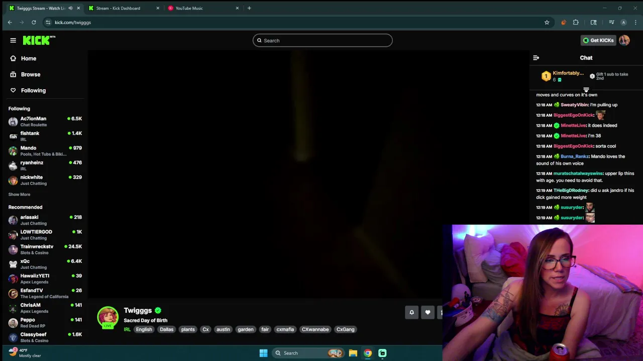Click Burna_Rankz username in chat
The width and height of the screenshot is (643, 361).
(x=575, y=156)
